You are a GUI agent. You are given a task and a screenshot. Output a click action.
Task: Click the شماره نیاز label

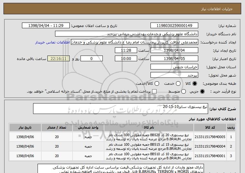[x=227, y=26]
